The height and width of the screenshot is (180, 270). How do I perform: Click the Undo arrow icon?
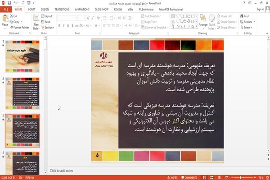(x=15, y=3)
